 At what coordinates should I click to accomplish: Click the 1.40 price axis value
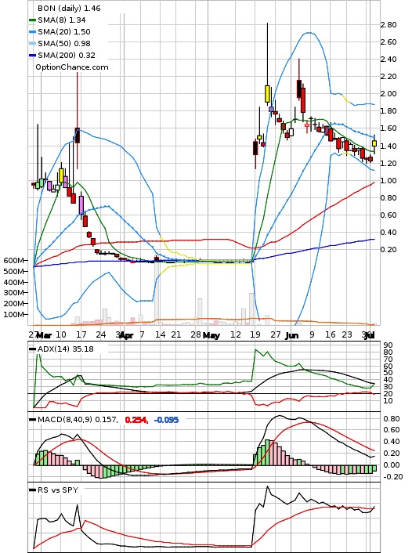click(x=389, y=146)
